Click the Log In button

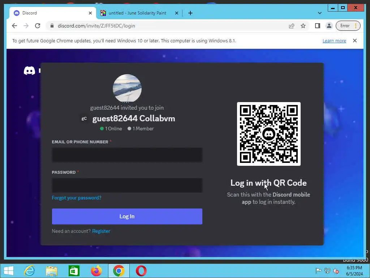coord(127,216)
